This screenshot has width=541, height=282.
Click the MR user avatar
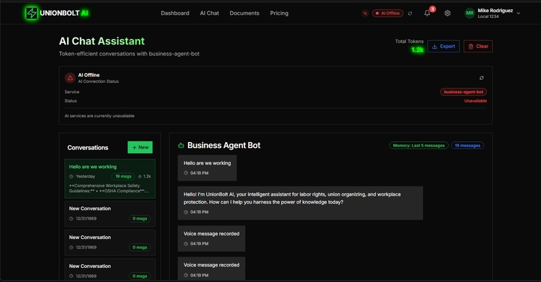coord(470,13)
